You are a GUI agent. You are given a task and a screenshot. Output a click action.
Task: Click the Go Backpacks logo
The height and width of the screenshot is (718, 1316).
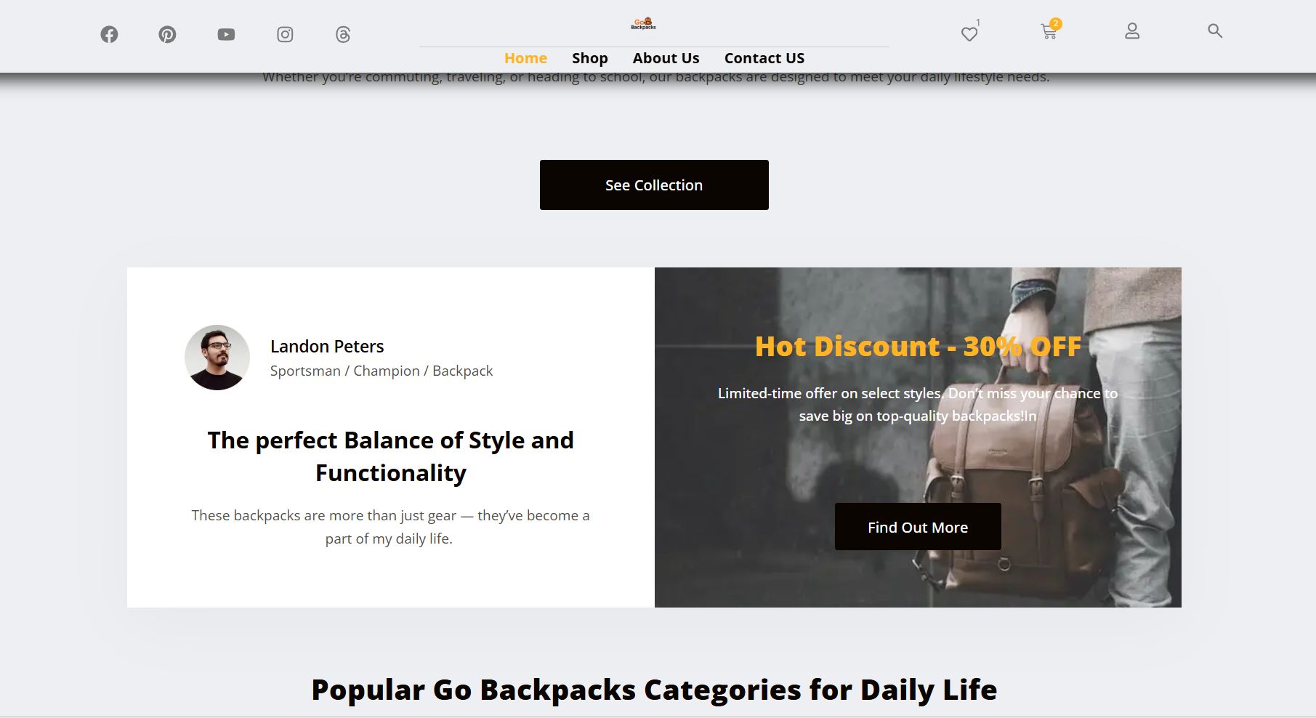point(643,24)
